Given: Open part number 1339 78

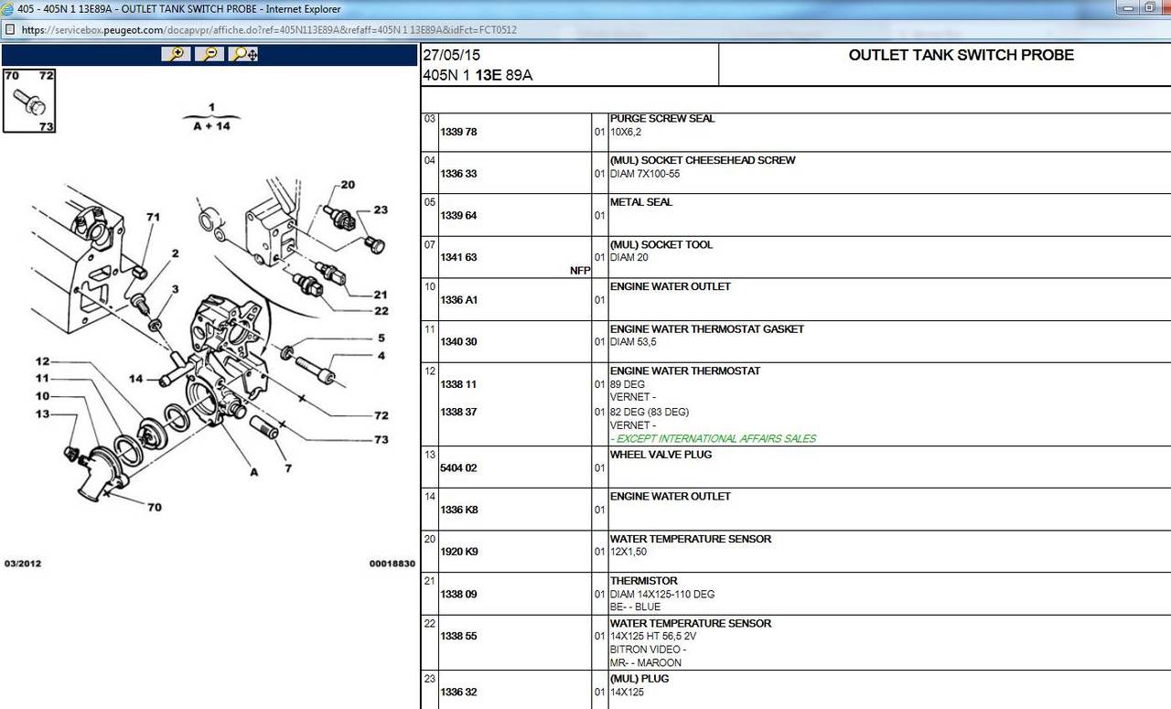Looking at the screenshot, I should [x=458, y=132].
